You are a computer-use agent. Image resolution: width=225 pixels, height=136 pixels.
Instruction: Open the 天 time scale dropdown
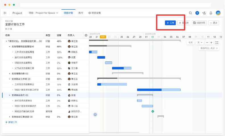point(200,42)
